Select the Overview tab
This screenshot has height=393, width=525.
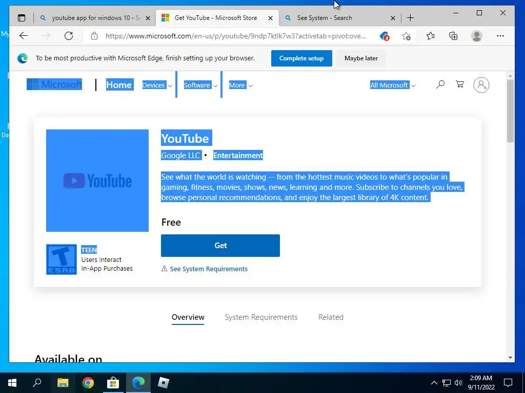(x=188, y=317)
